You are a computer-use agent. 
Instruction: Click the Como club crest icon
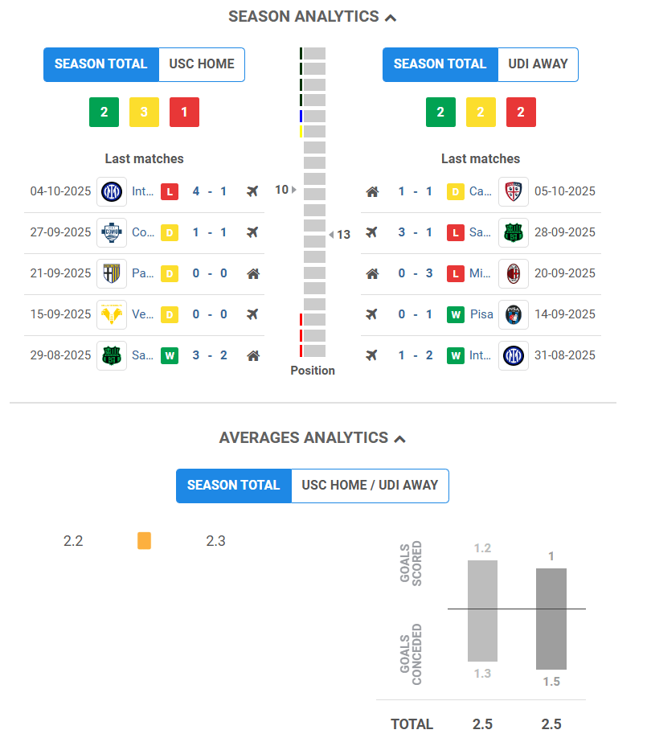[x=111, y=232]
